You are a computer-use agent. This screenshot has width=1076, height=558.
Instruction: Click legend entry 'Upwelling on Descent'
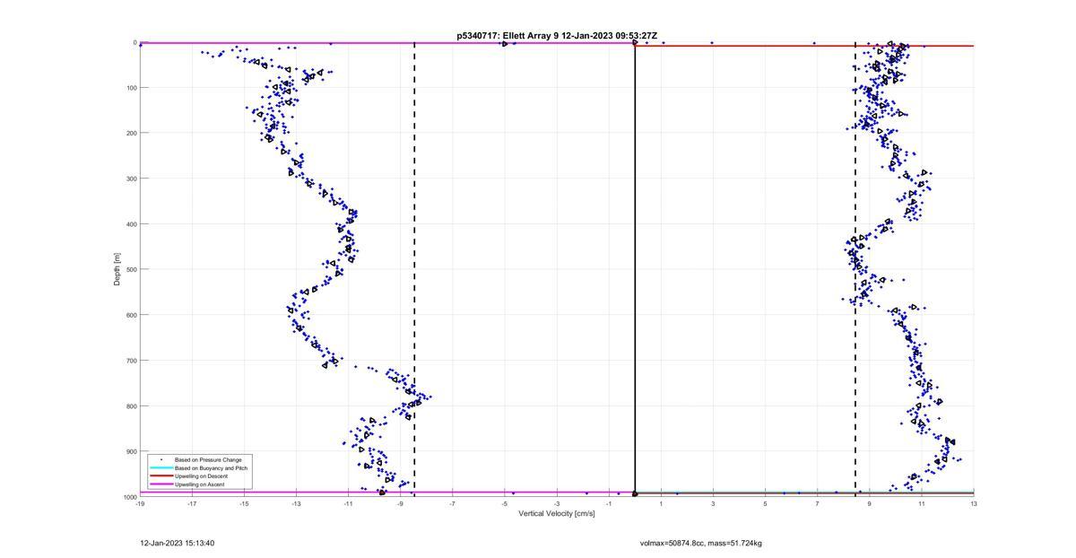[202, 476]
